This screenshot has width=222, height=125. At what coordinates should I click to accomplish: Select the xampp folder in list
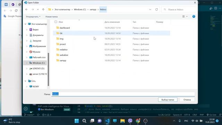(111, 60)
